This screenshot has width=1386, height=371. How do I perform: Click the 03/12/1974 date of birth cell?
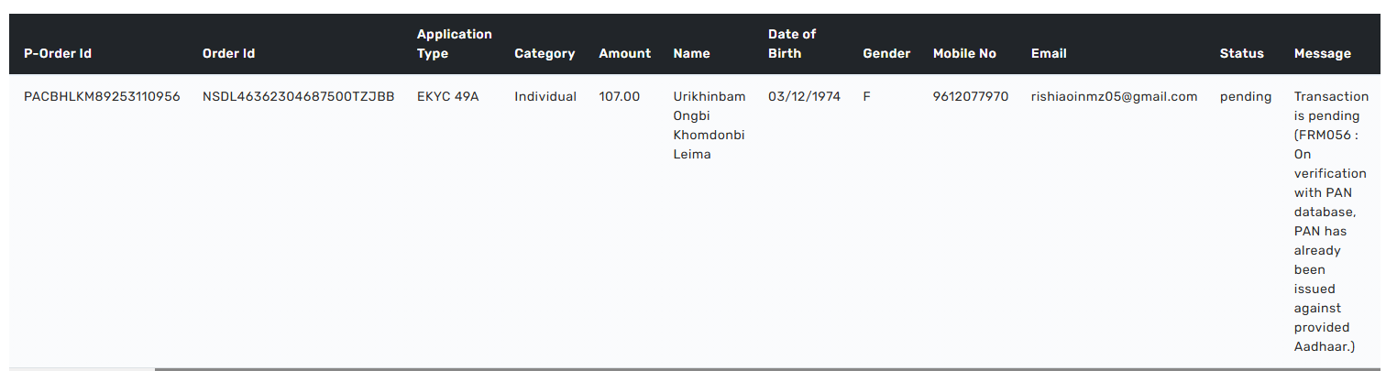[804, 96]
